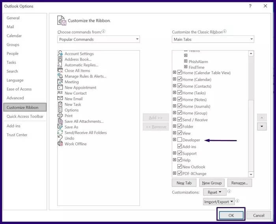The height and width of the screenshot is (224, 276).
Task: Click the Rename button
Action: click(x=240, y=183)
